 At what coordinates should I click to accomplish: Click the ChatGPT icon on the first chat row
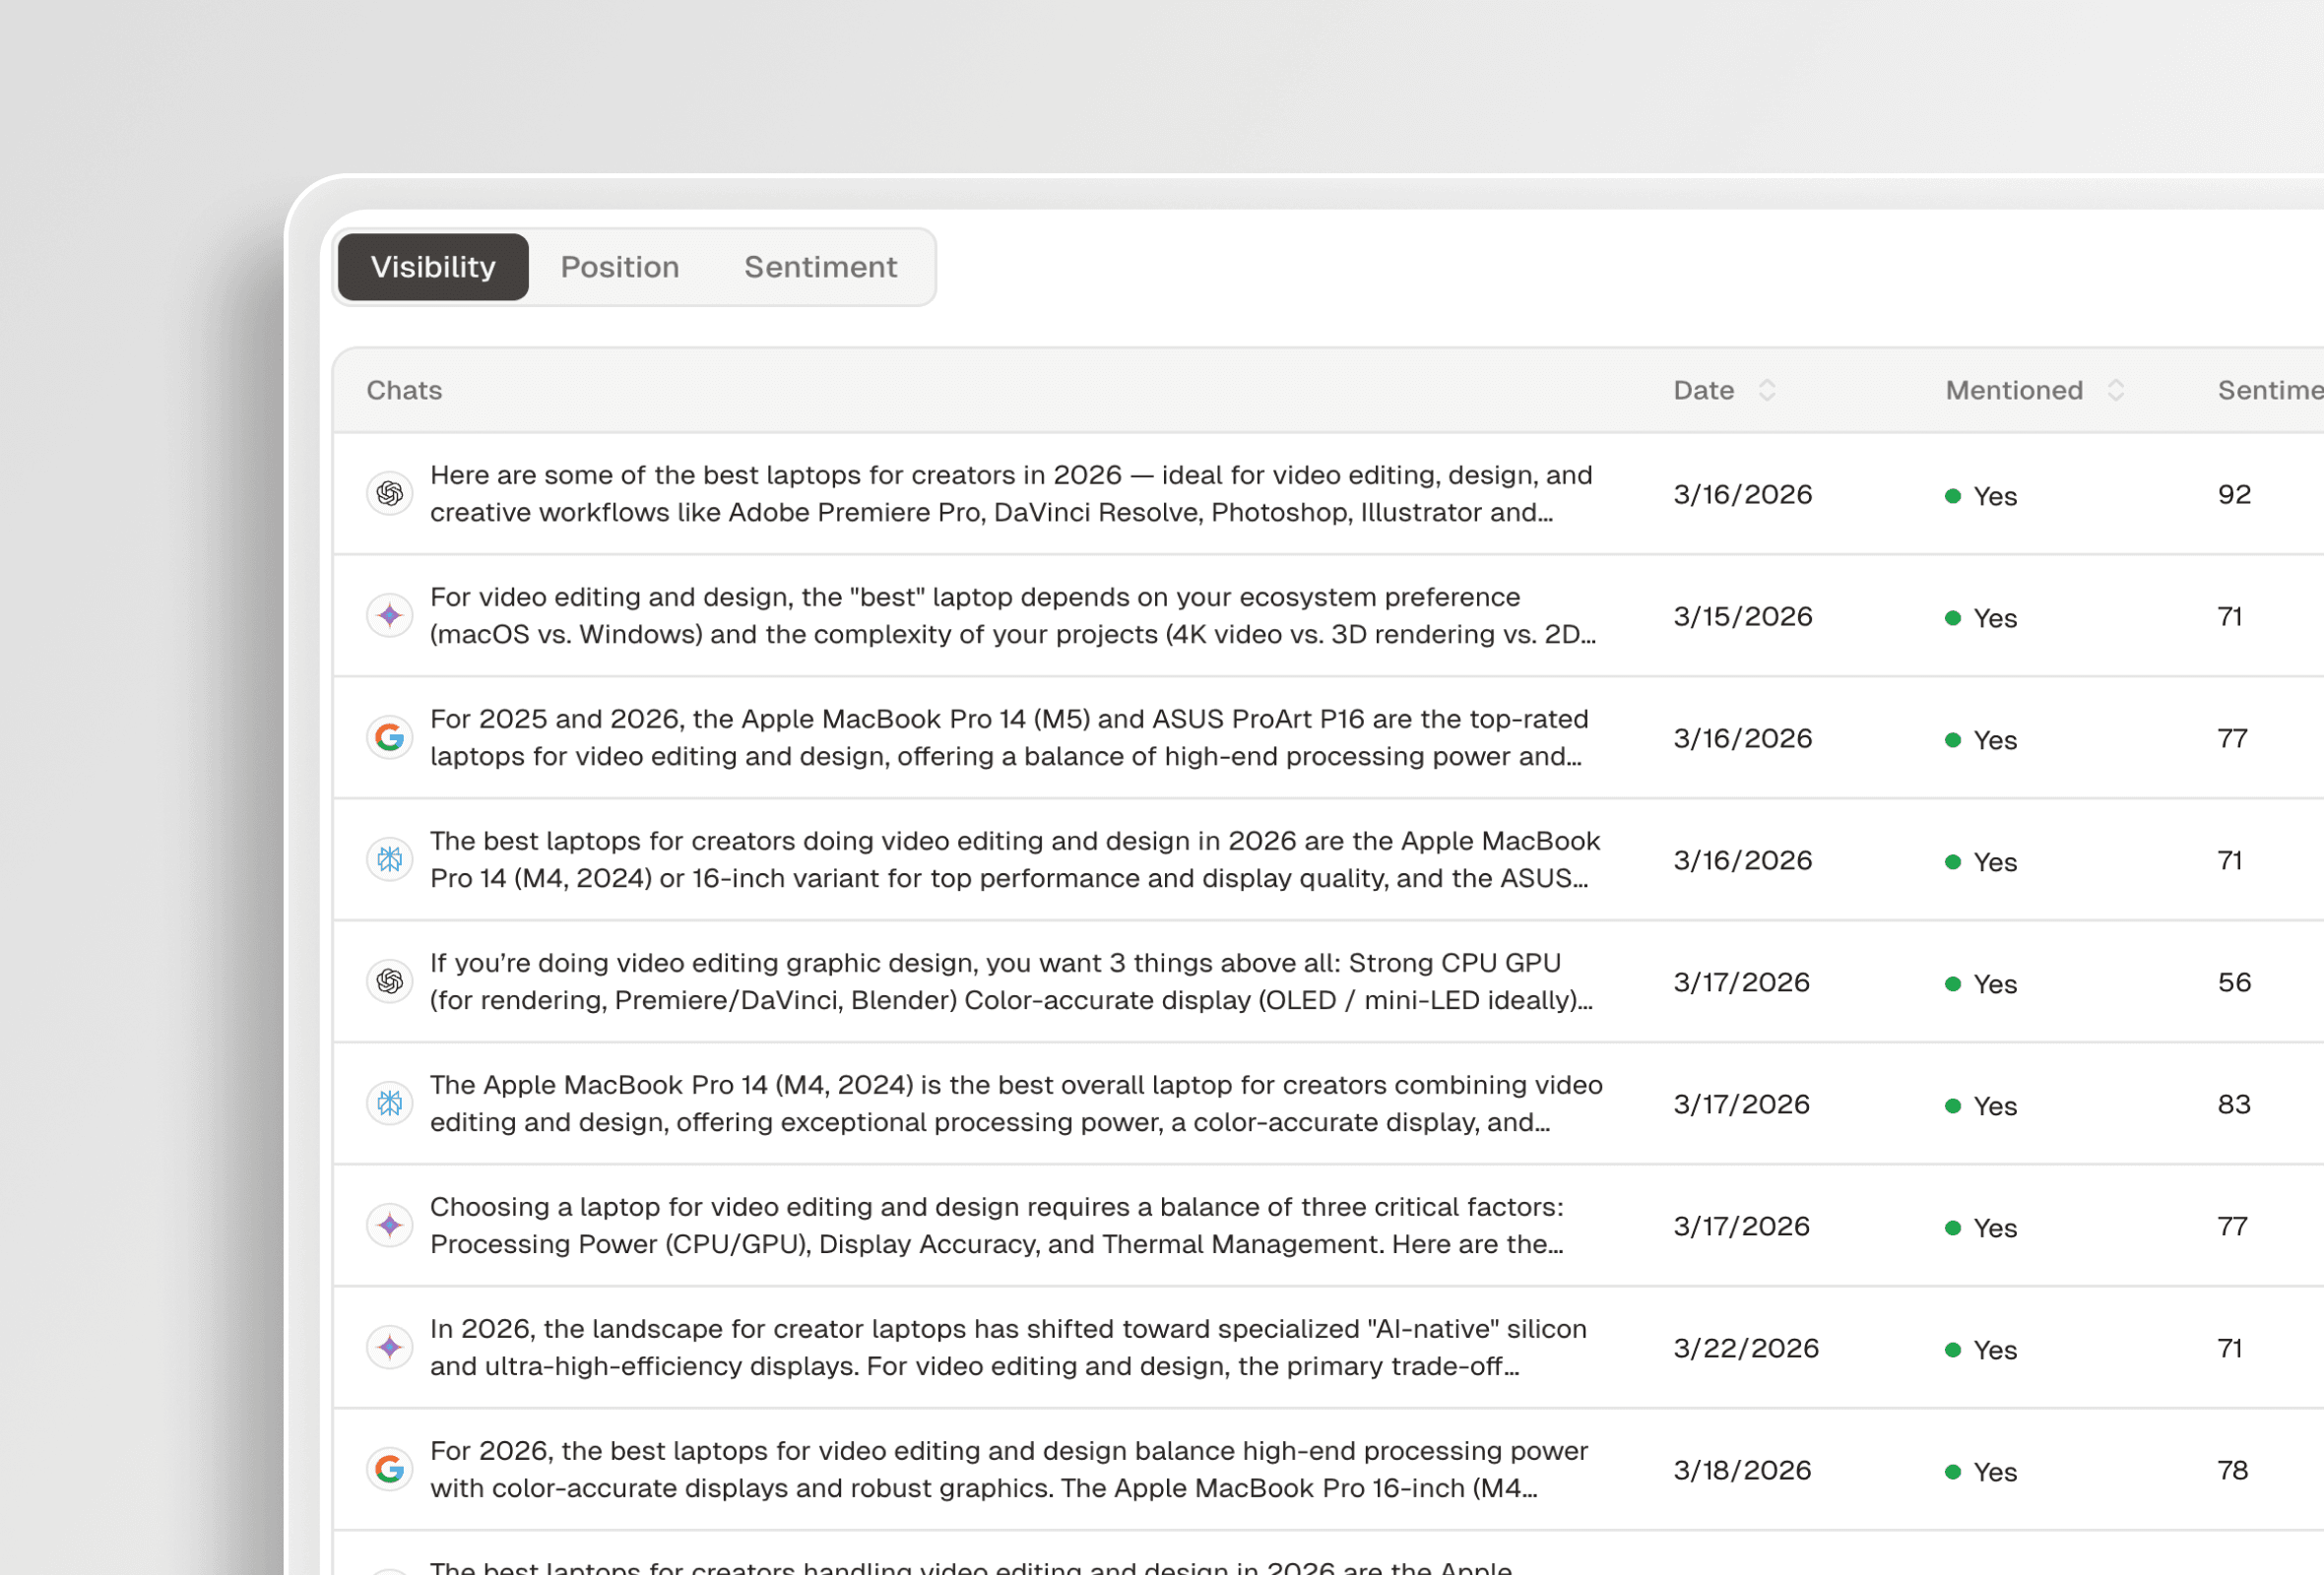click(x=390, y=493)
